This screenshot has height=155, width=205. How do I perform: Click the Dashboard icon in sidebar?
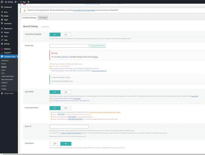(x=2, y=7)
